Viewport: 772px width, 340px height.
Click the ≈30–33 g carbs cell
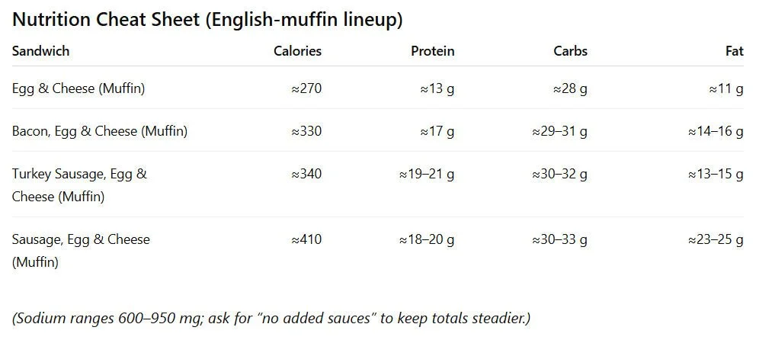(x=559, y=239)
